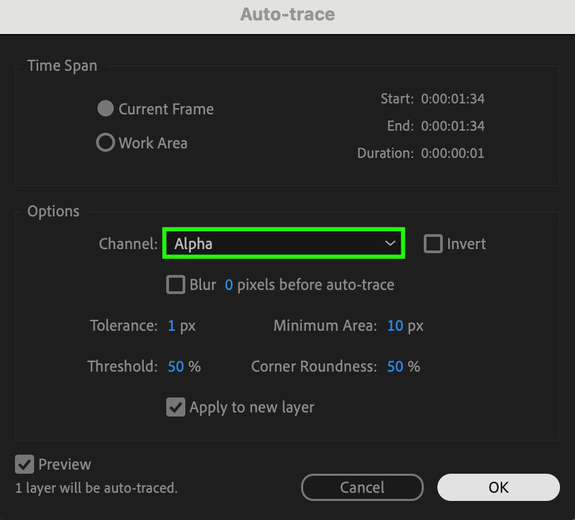Click the Corner Roundness percentage value
The image size is (575, 520).
point(395,367)
